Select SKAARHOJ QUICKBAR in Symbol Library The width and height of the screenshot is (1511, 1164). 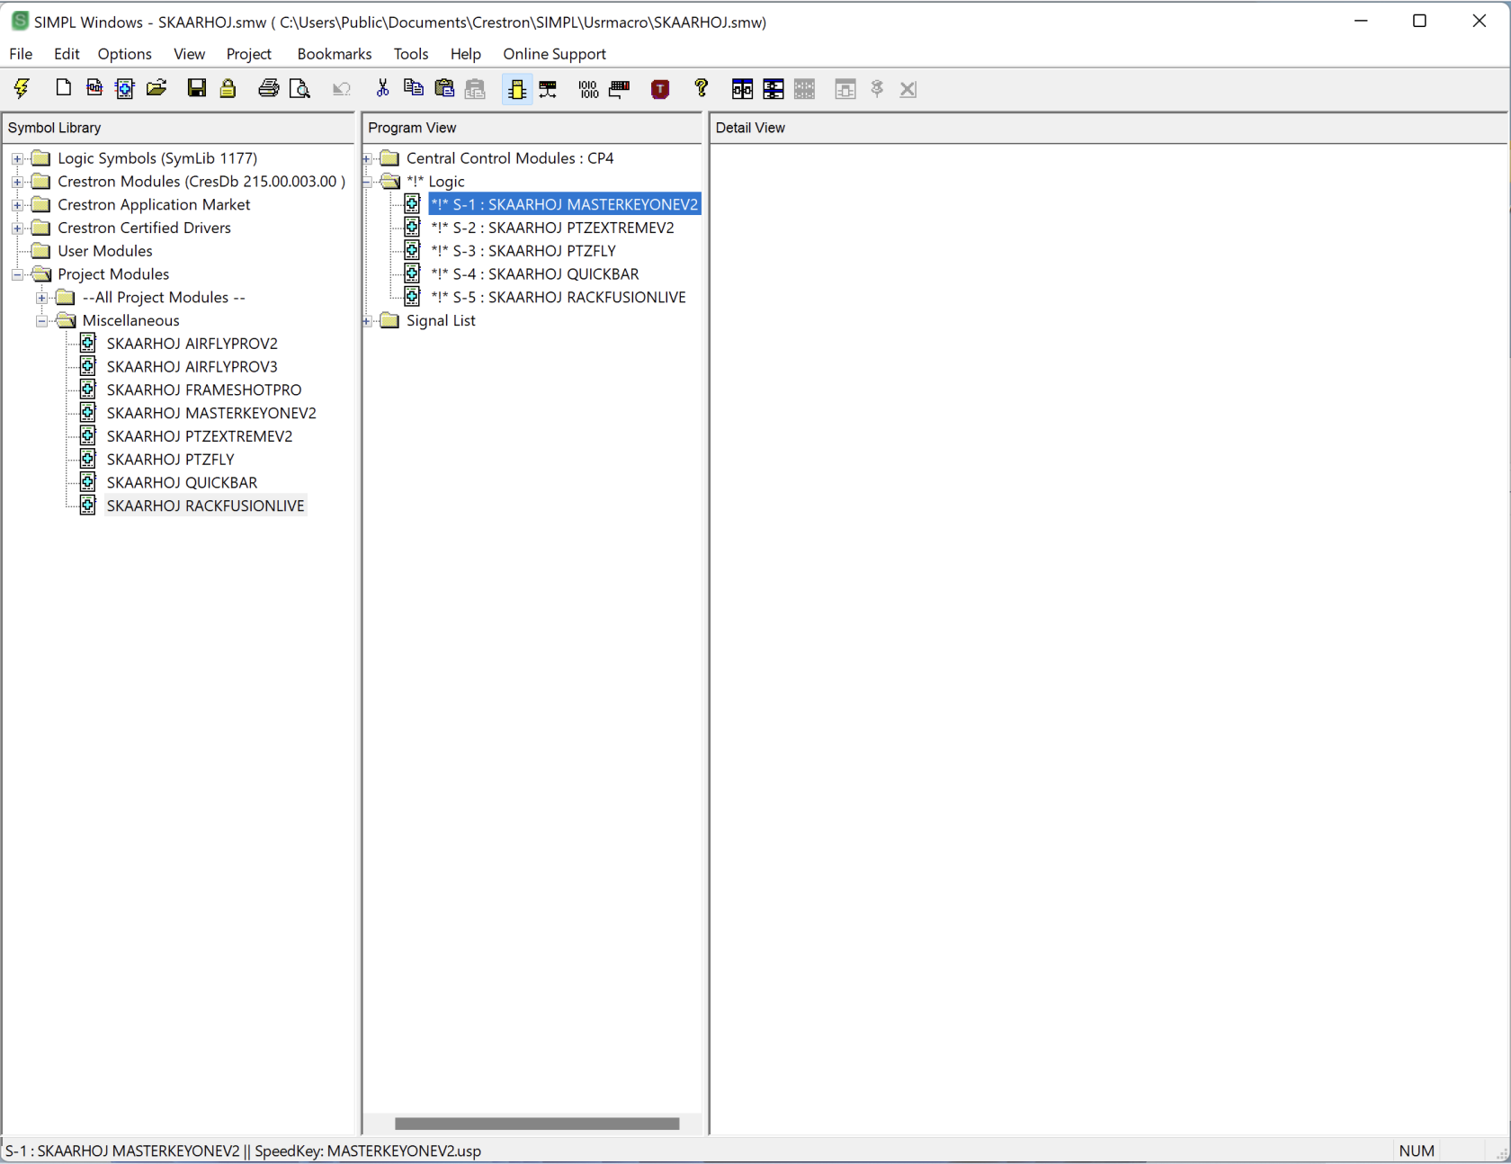click(182, 483)
